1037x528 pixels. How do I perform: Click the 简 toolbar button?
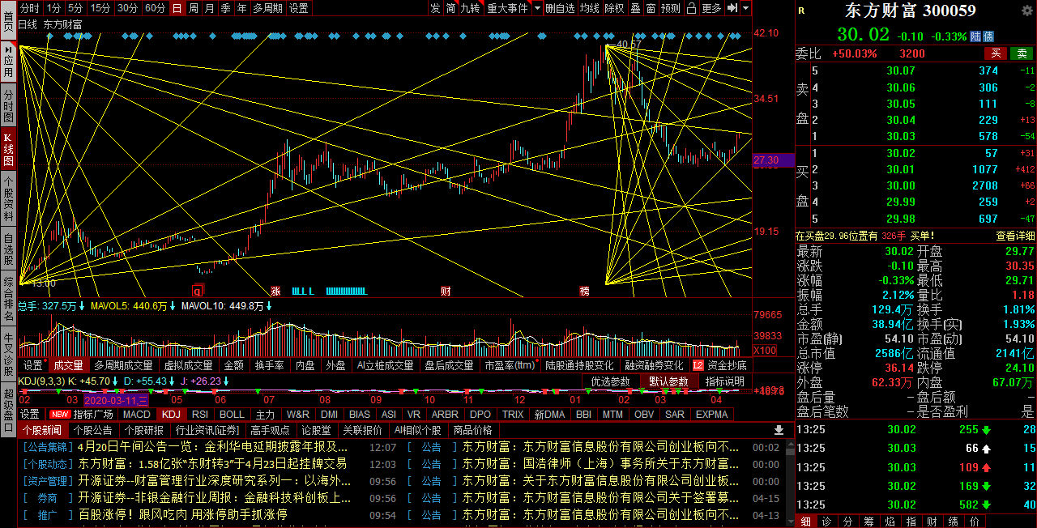pyautogui.click(x=450, y=8)
